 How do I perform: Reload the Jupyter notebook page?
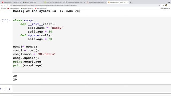point(8,5)
